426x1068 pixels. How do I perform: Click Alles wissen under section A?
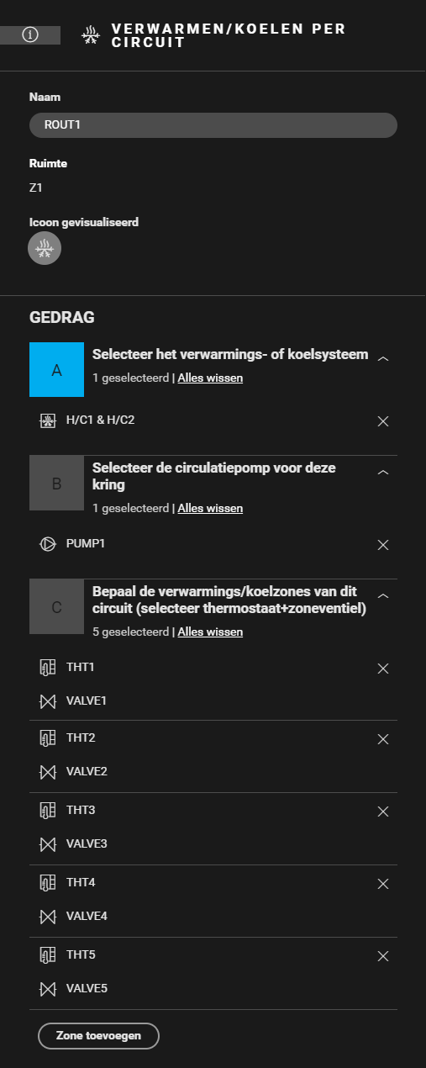[210, 378]
